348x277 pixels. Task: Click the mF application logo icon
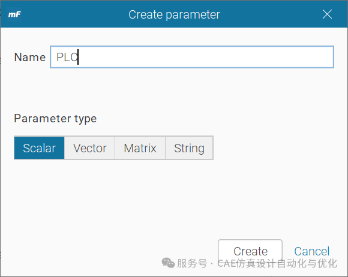coord(14,14)
